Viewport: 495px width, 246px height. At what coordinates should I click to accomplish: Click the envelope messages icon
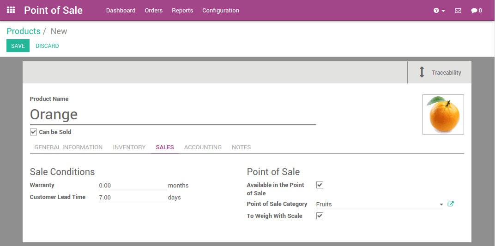[458, 11]
